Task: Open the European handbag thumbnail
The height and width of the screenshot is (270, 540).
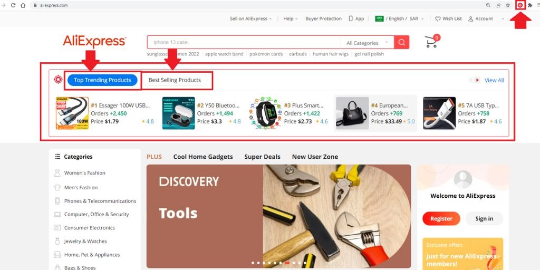Action: pos(352,113)
